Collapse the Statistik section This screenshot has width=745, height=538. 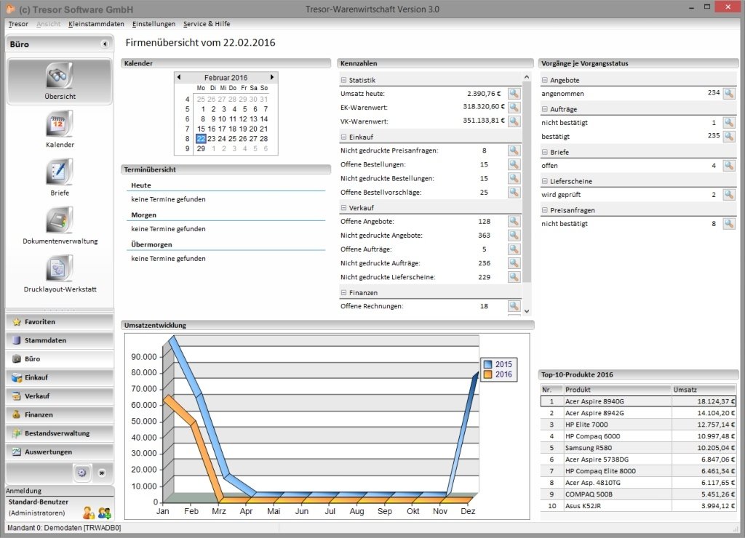tap(344, 80)
